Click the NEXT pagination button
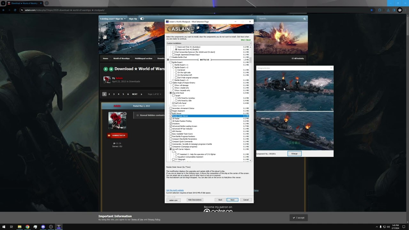The image size is (409, 230). (135, 94)
